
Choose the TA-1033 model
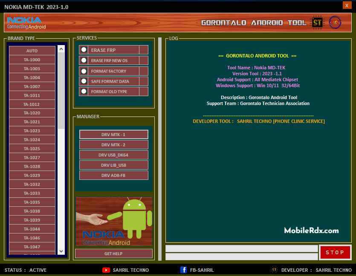click(32, 193)
